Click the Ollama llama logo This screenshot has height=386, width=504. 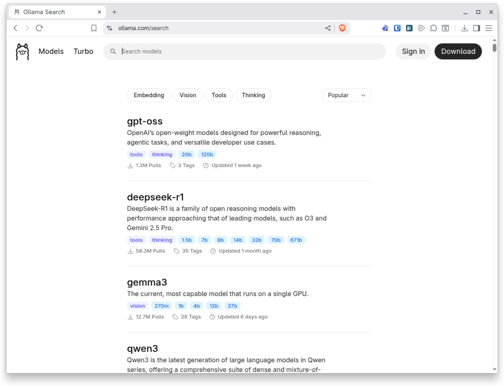point(23,51)
